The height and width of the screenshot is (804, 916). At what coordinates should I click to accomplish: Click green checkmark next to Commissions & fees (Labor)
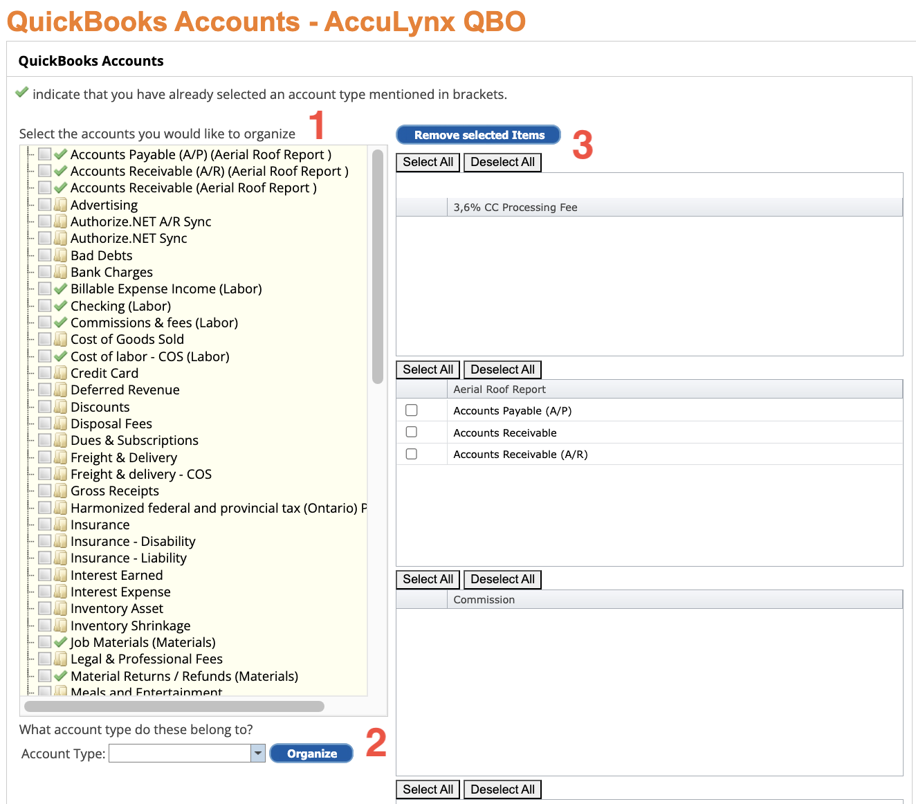[61, 322]
